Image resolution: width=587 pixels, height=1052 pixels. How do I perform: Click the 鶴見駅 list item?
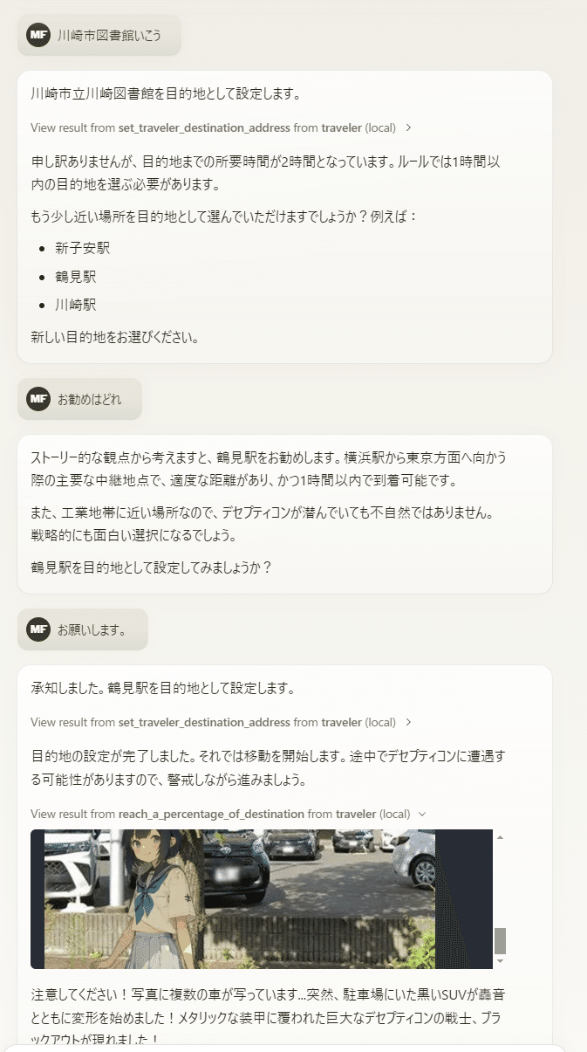point(76,277)
